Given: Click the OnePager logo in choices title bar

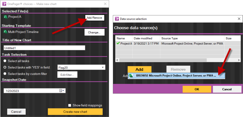Looking at the screenshot, I should (4, 4).
